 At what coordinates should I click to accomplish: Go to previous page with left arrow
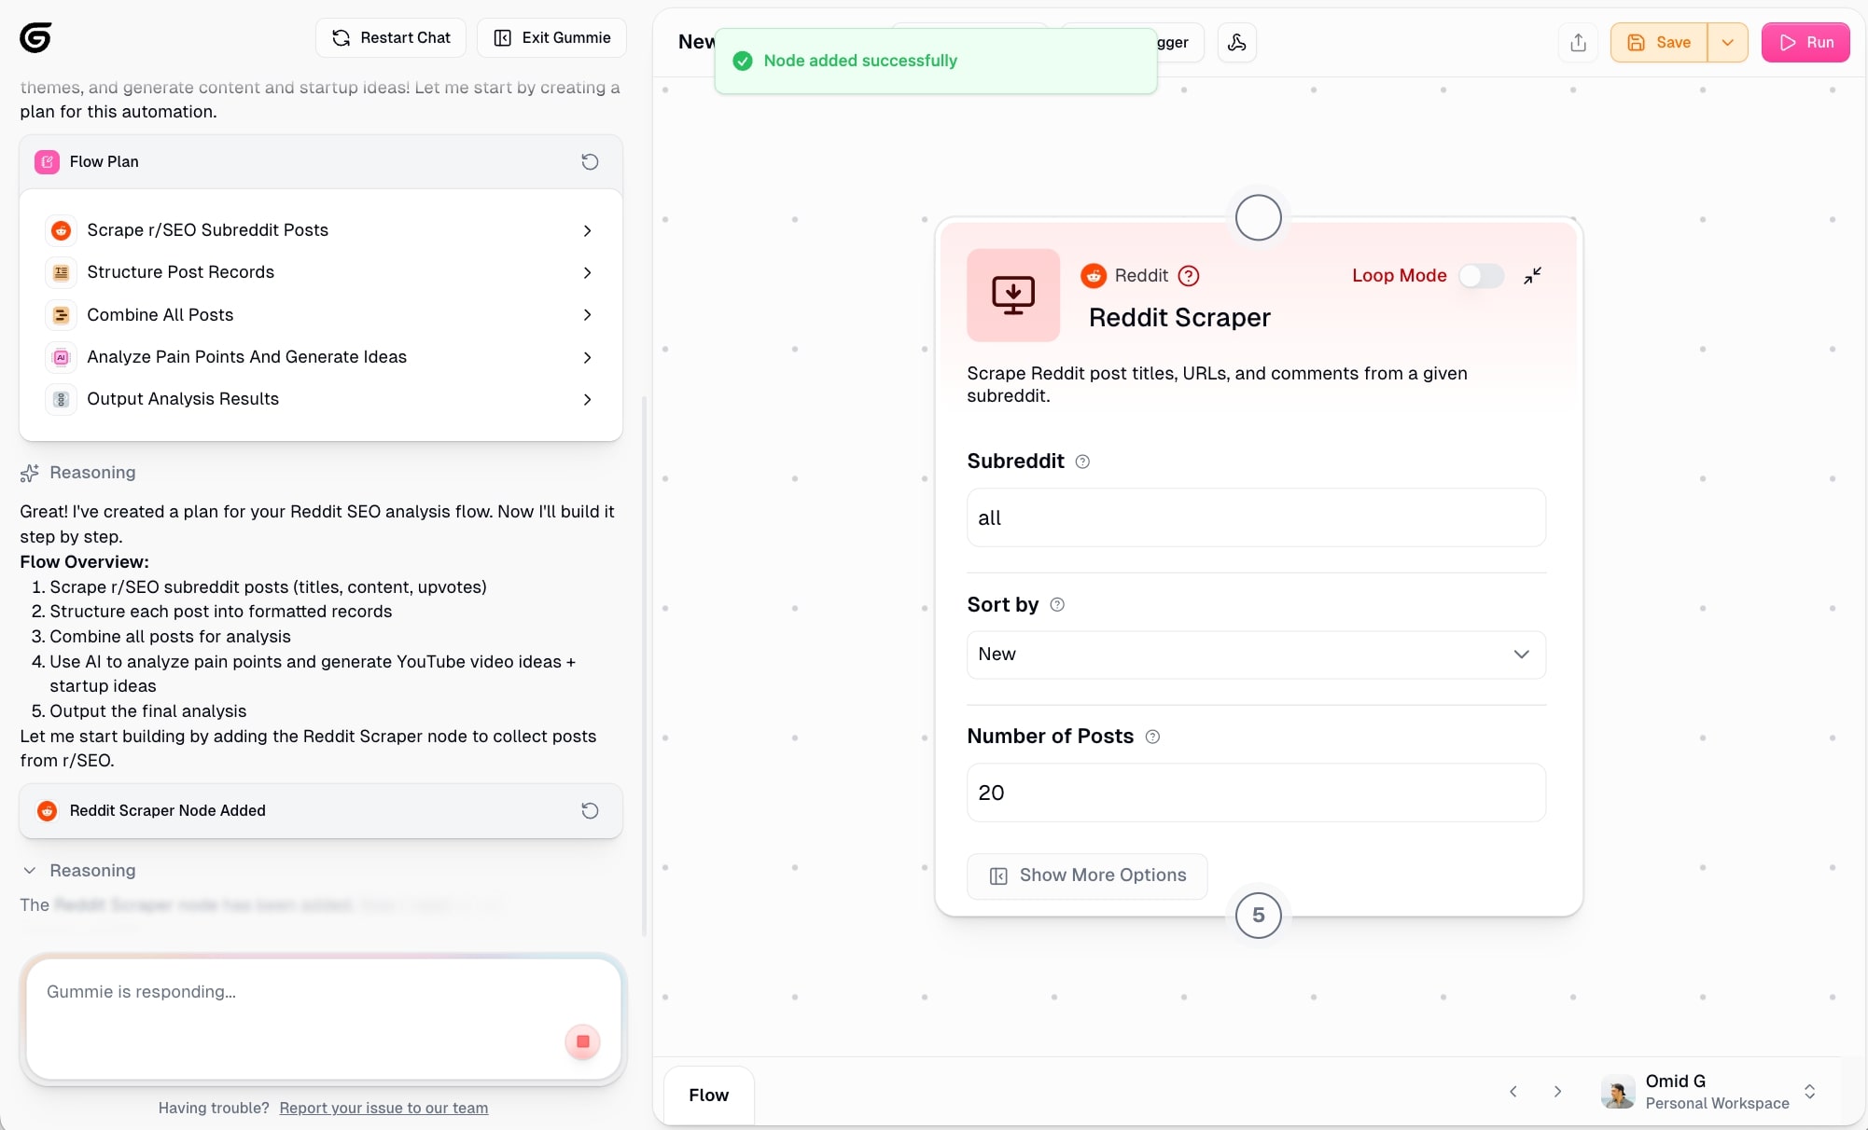[x=1513, y=1091]
